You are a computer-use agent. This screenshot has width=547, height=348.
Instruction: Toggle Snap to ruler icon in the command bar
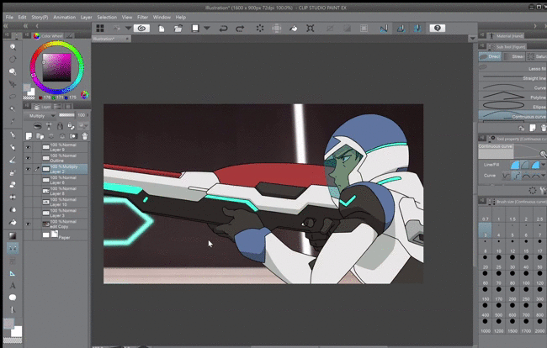384,29
